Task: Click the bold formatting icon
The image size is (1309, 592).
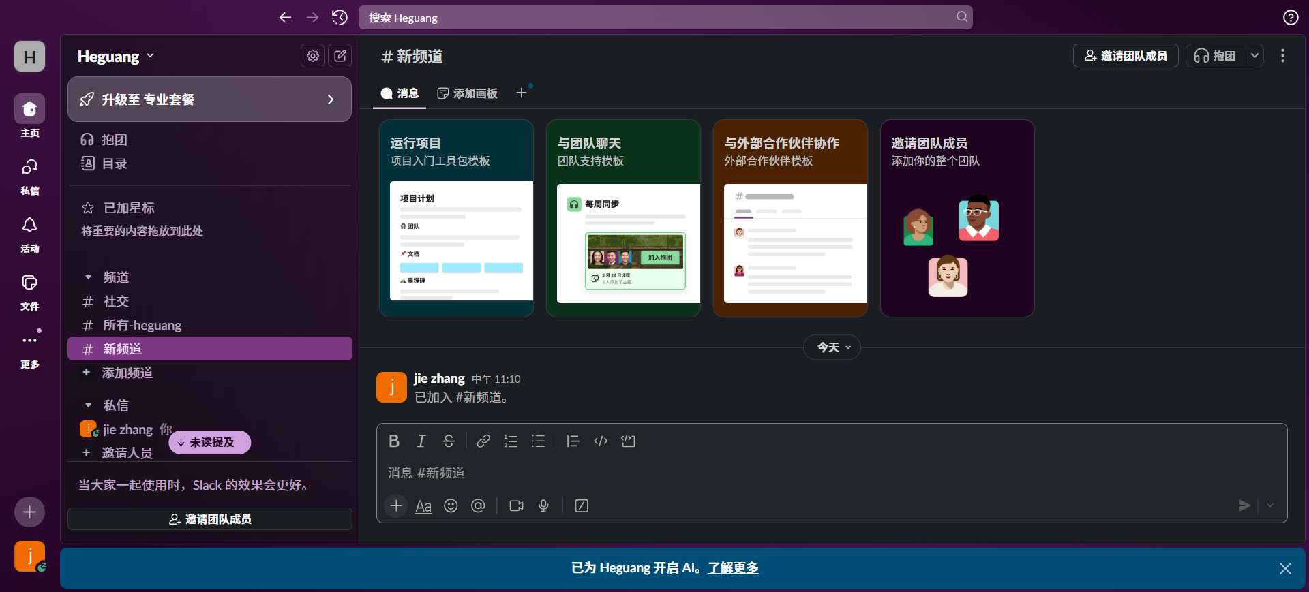Action: tap(394, 441)
